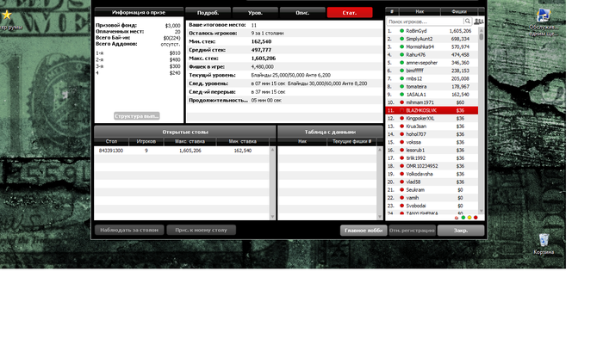Sort data table by its Ник column
Image resolution: width=603 pixels, height=339 pixels.
point(302,141)
